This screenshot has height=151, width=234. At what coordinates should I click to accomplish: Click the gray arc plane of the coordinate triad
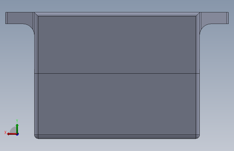[x=13, y=130]
